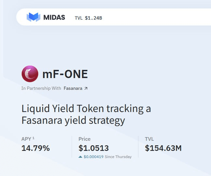Select the $1.0513 price value
The height and width of the screenshot is (176, 211).
(94, 148)
